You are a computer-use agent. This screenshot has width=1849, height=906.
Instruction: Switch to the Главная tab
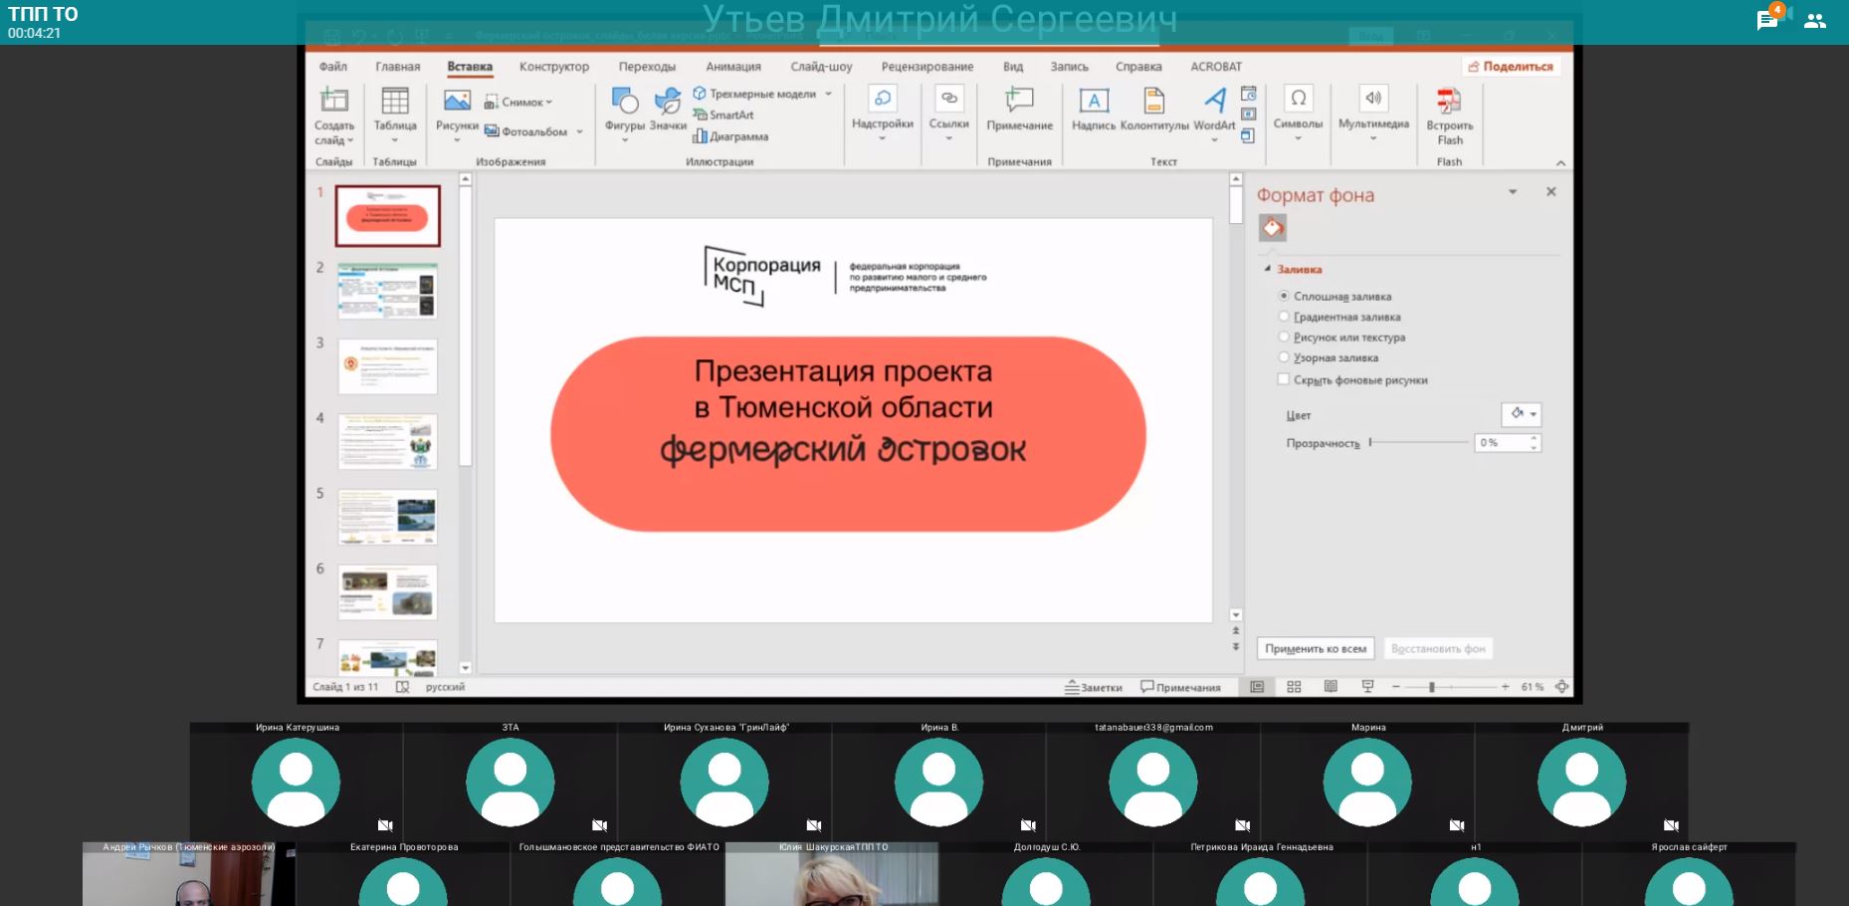click(x=398, y=67)
